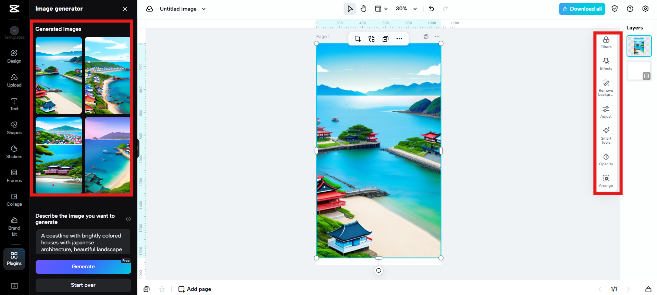The width and height of the screenshot is (657, 295).
Task: Open the Arrange options
Action: click(606, 181)
